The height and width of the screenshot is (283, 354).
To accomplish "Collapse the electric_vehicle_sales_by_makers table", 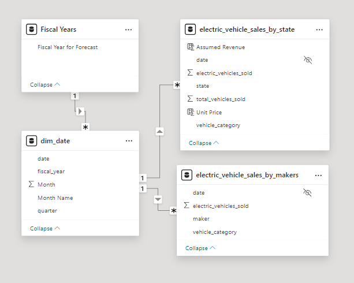I will point(200,248).
